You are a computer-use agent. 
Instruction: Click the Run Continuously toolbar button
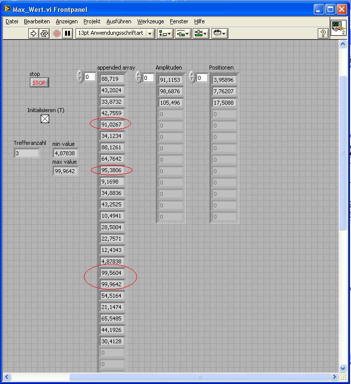[x=44, y=33]
